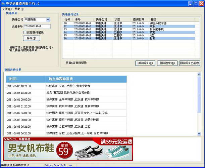Click the 行号 column header

click(68, 19)
